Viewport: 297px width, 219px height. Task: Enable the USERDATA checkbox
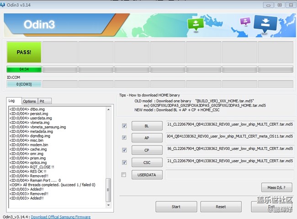pyautogui.click(x=124, y=175)
